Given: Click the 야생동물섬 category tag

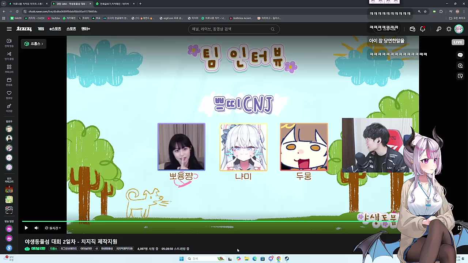Looking at the screenshot, I should point(106,248).
